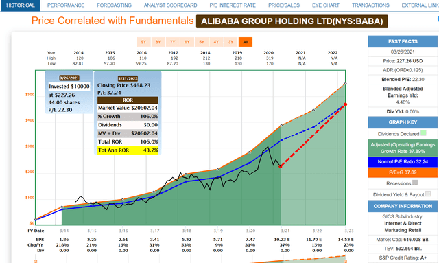The width and height of the screenshot is (439, 263).
Task: Click the Invested $10000 box
Action: (69, 87)
